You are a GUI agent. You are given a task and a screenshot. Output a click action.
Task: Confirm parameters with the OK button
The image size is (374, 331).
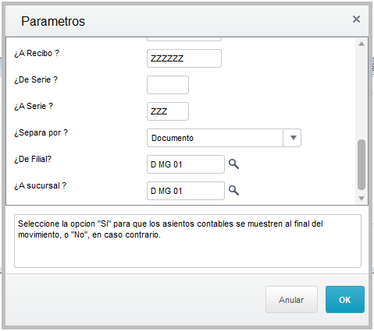345,300
